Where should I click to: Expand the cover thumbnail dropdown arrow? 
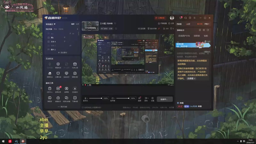tap(98, 28)
